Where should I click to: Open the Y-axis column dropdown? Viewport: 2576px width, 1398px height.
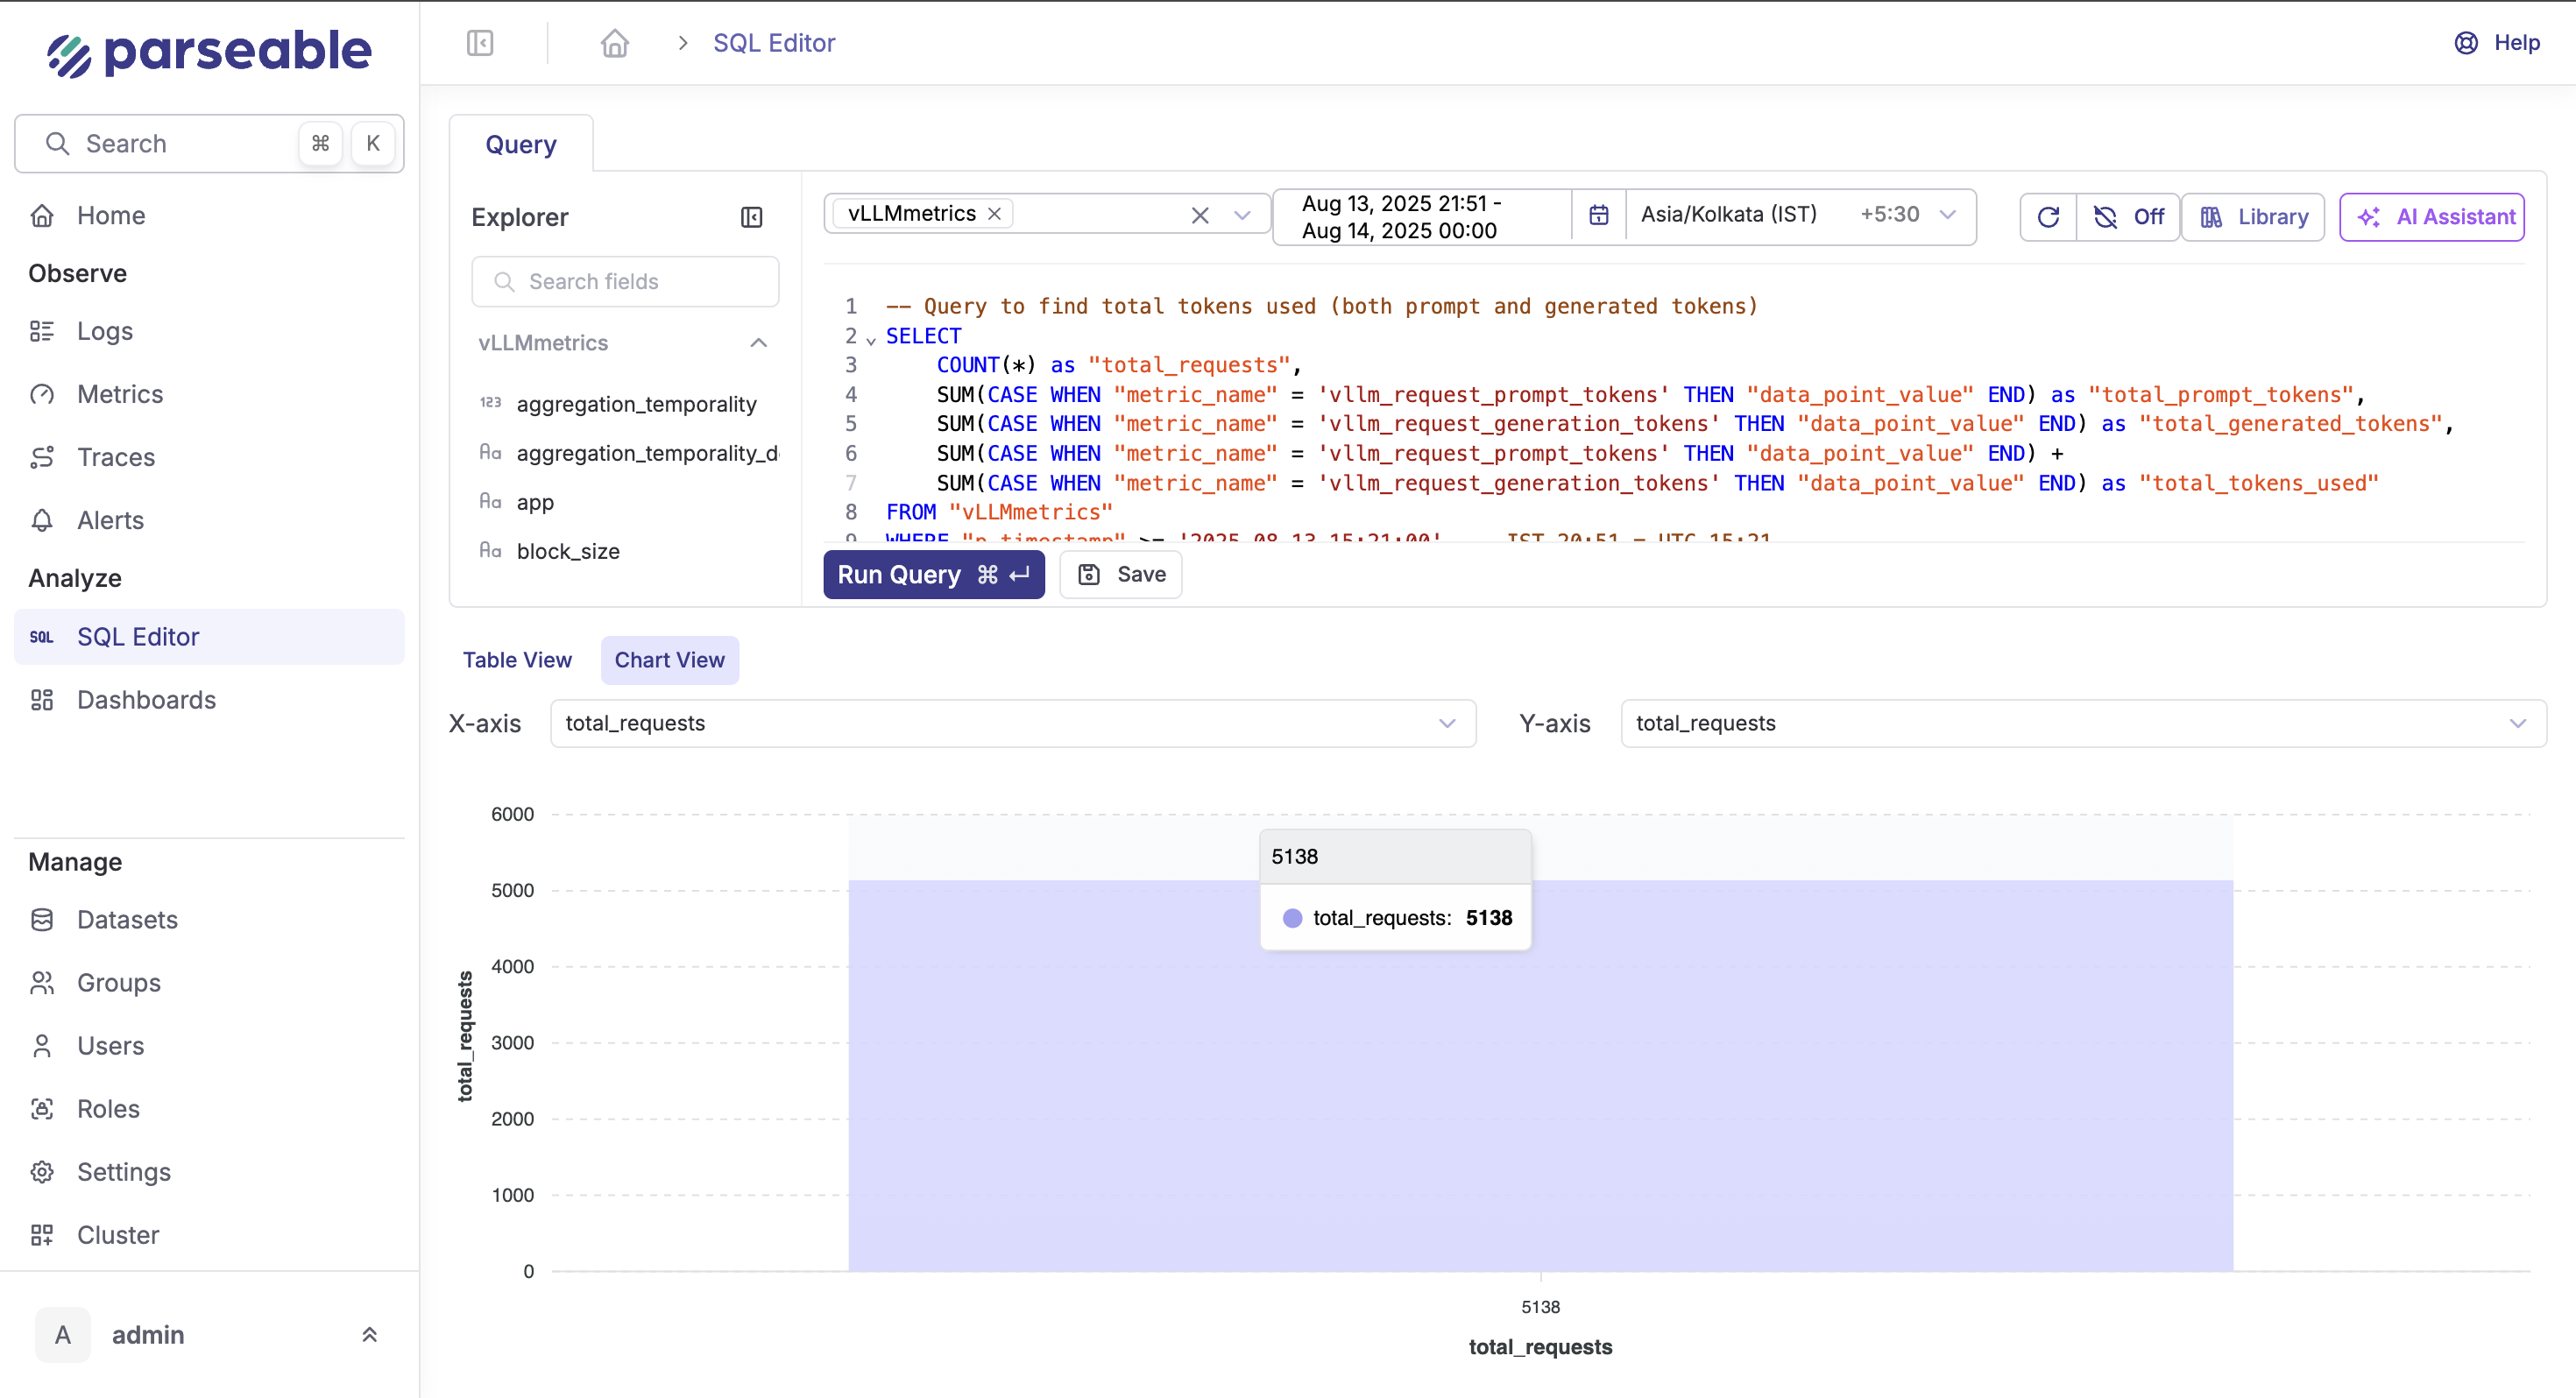click(x=2083, y=724)
